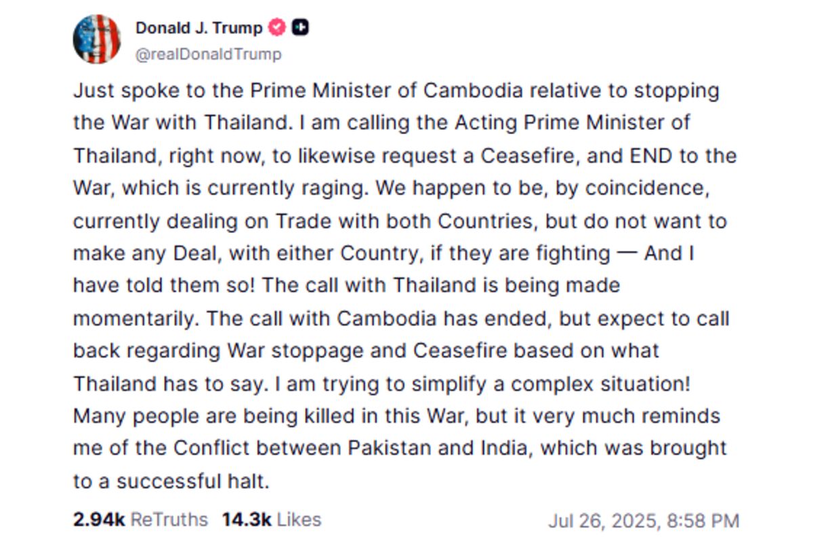Click the black badge icon beside the verified mark
813x542 pixels.
pos(301,28)
